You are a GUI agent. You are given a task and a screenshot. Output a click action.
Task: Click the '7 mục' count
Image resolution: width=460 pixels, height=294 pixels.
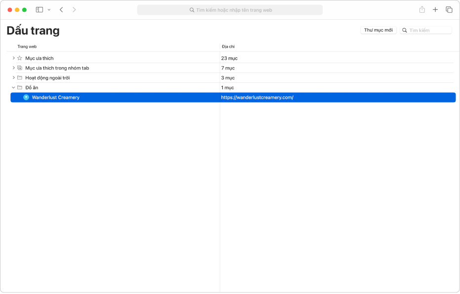tap(228, 68)
